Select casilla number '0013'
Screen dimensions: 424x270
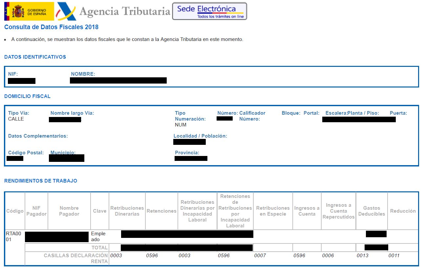(x=363, y=255)
